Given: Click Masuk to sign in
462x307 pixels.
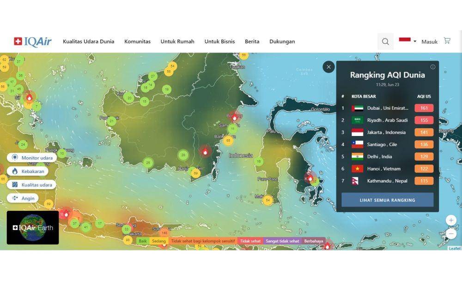Looking at the screenshot, I should pos(429,42).
